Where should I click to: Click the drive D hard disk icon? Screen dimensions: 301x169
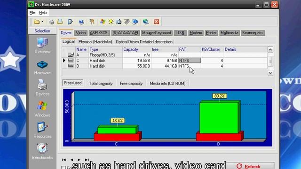click(71, 66)
